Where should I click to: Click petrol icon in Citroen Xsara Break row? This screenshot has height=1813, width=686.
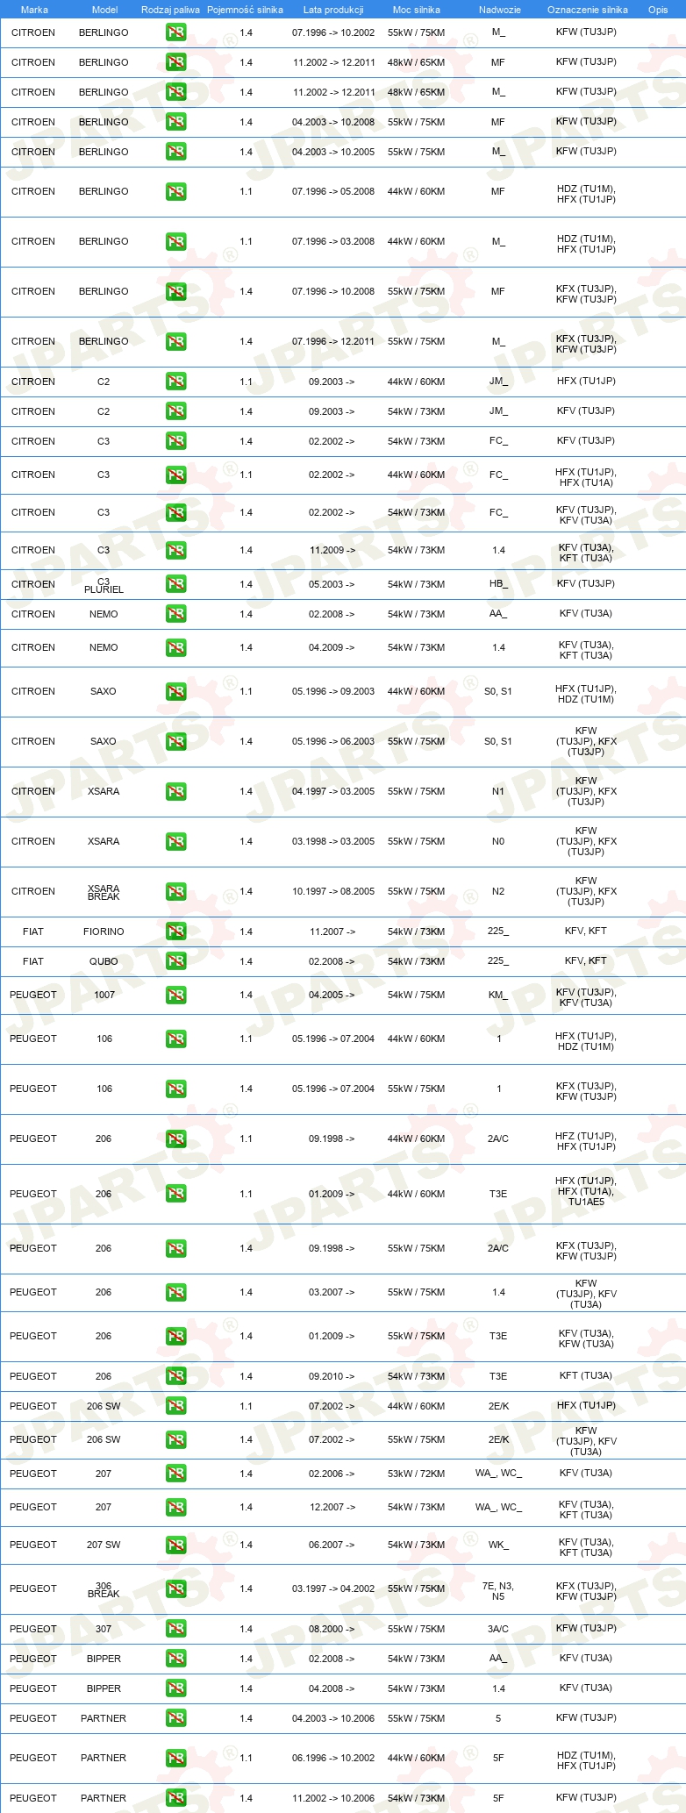click(x=175, y=892)
